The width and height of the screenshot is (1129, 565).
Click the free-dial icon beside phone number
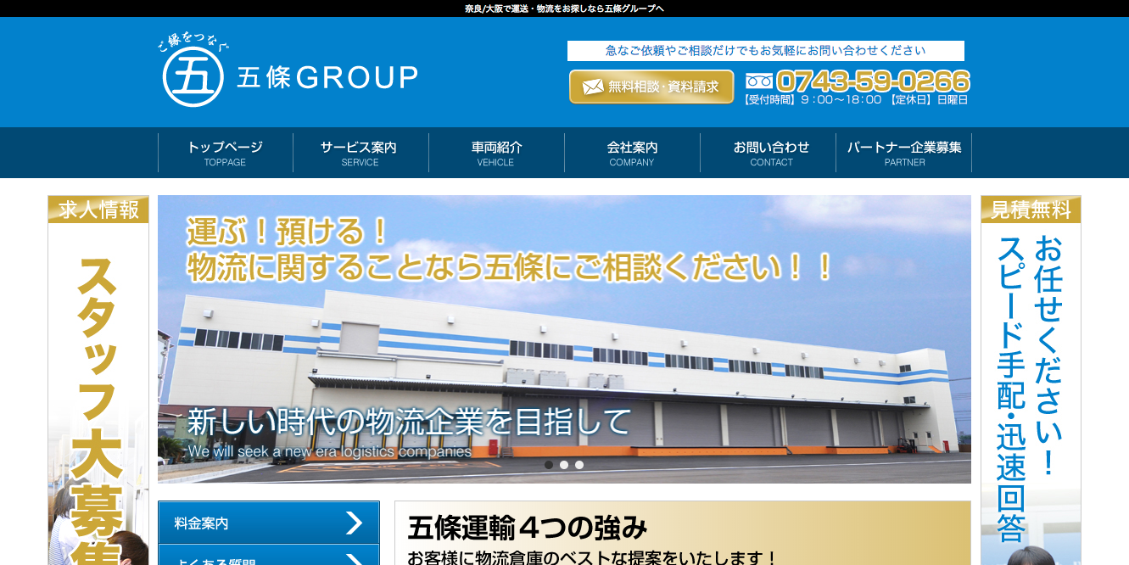(x=759, y=81)
